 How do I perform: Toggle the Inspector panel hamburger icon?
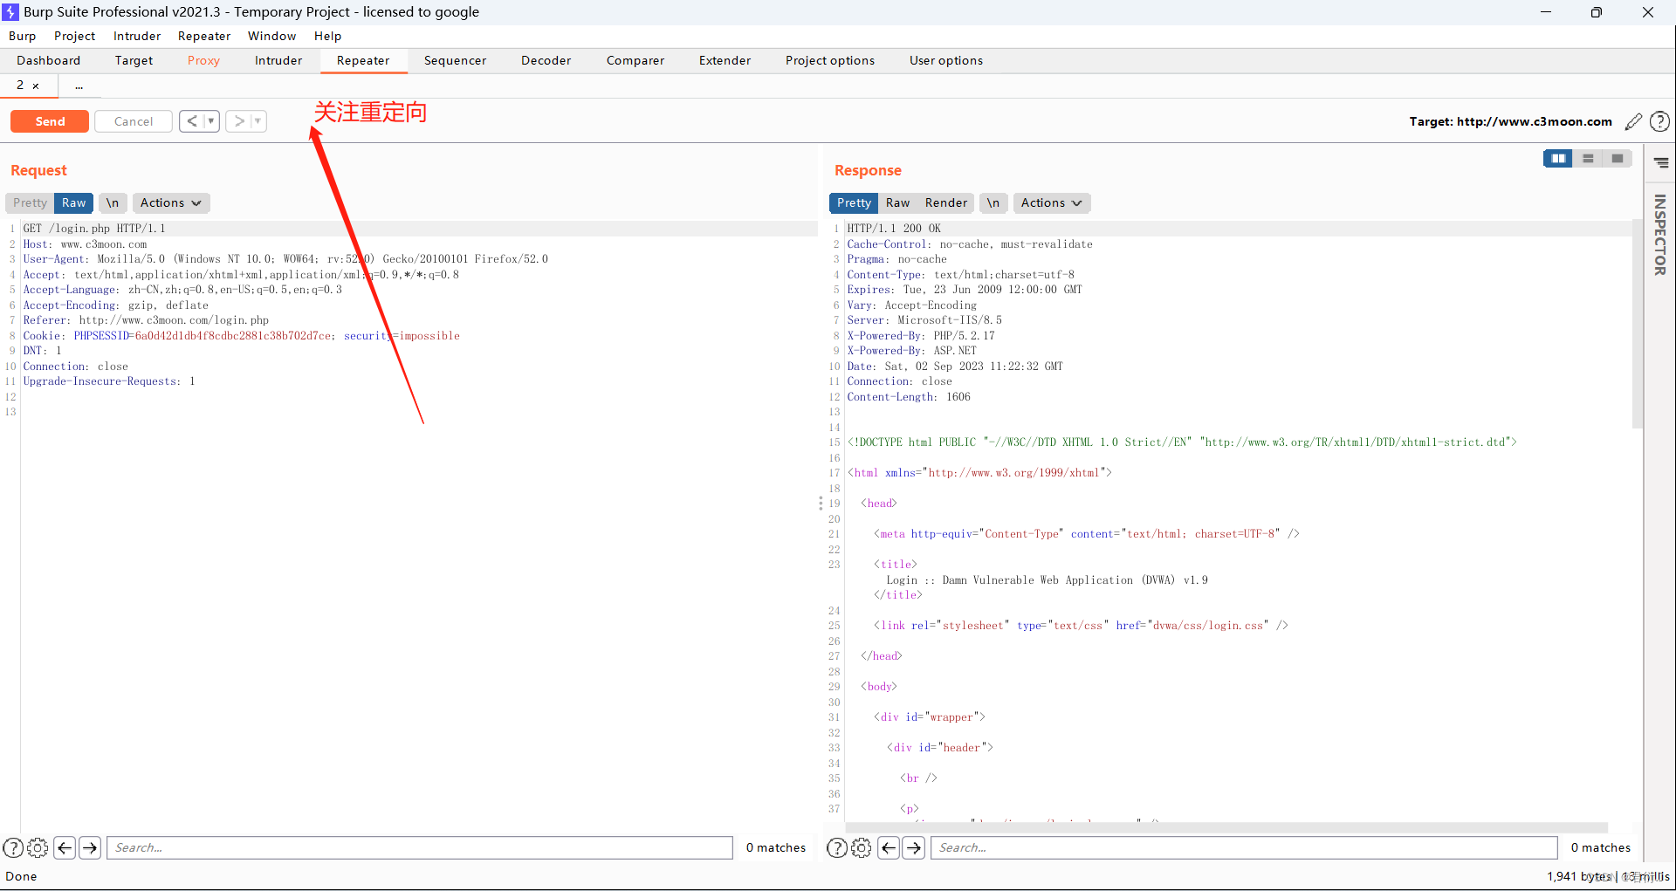(1661, 162)
